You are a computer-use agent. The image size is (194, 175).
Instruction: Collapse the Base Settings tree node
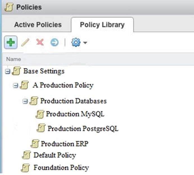click(8, 71)
